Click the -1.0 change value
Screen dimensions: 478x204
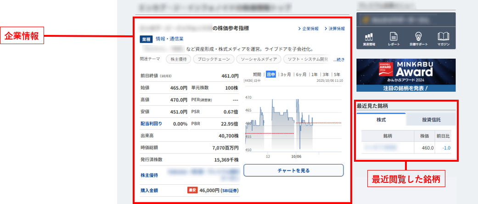click(447, 148)
